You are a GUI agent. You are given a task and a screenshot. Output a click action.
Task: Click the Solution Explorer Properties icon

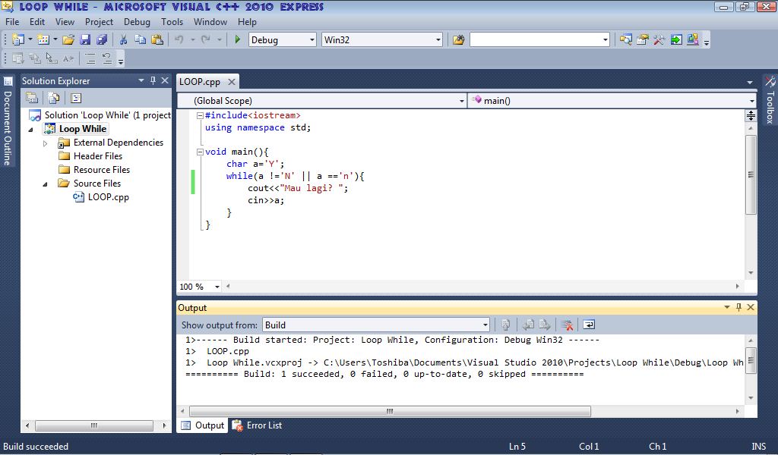tap(32, 98)
